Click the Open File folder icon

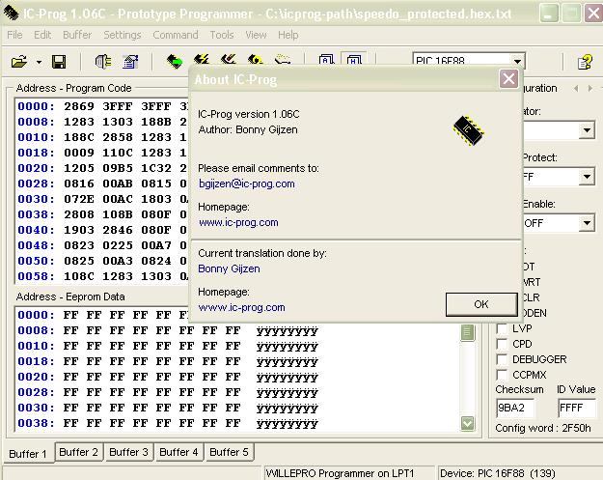(x=19, y=62)
